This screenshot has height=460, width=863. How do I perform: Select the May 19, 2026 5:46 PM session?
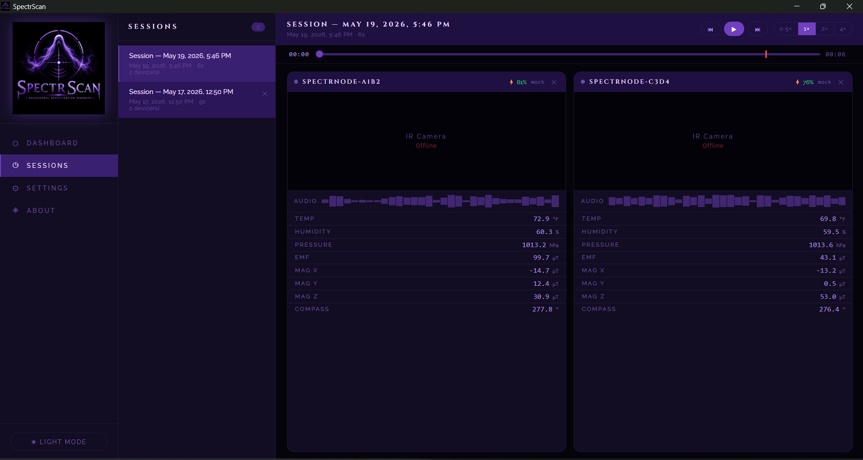[x=197, y=63]
